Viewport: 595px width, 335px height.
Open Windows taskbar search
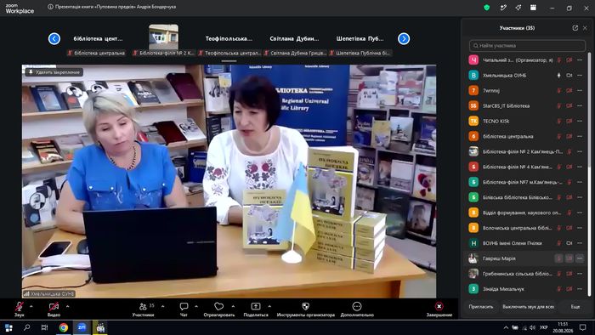[27, 327]
